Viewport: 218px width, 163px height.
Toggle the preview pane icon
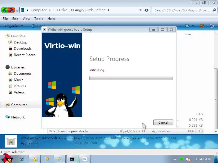[x=202, y=26]
